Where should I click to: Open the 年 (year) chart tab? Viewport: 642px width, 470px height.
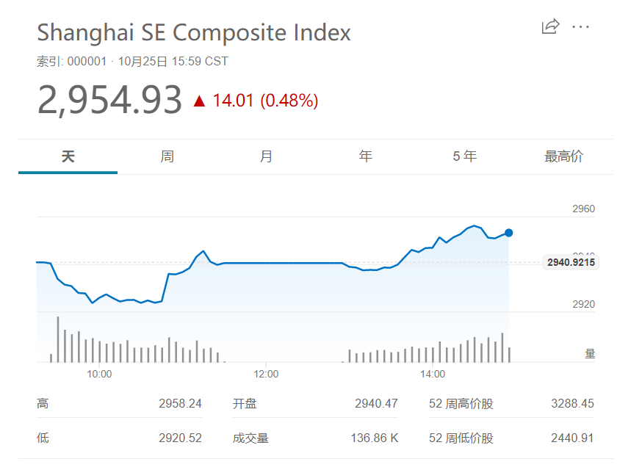pyautogui.click(x=365, y=156)
